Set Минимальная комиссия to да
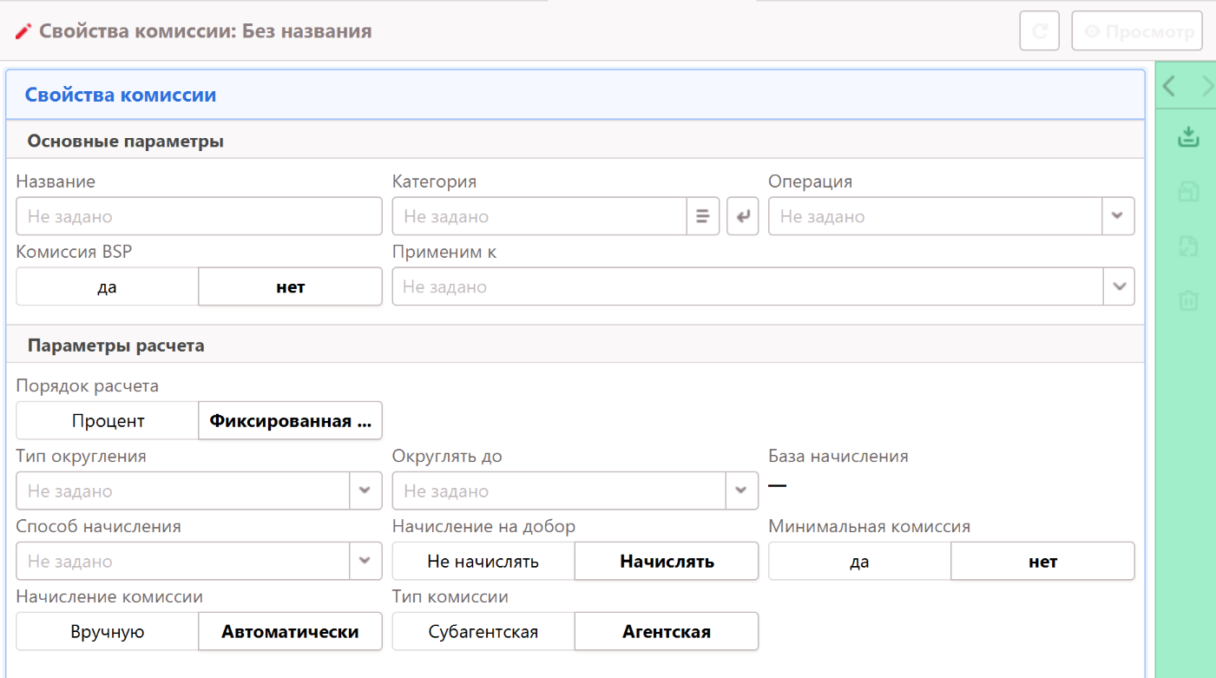Screen dimensions: 1216x678 coord(859,562)
